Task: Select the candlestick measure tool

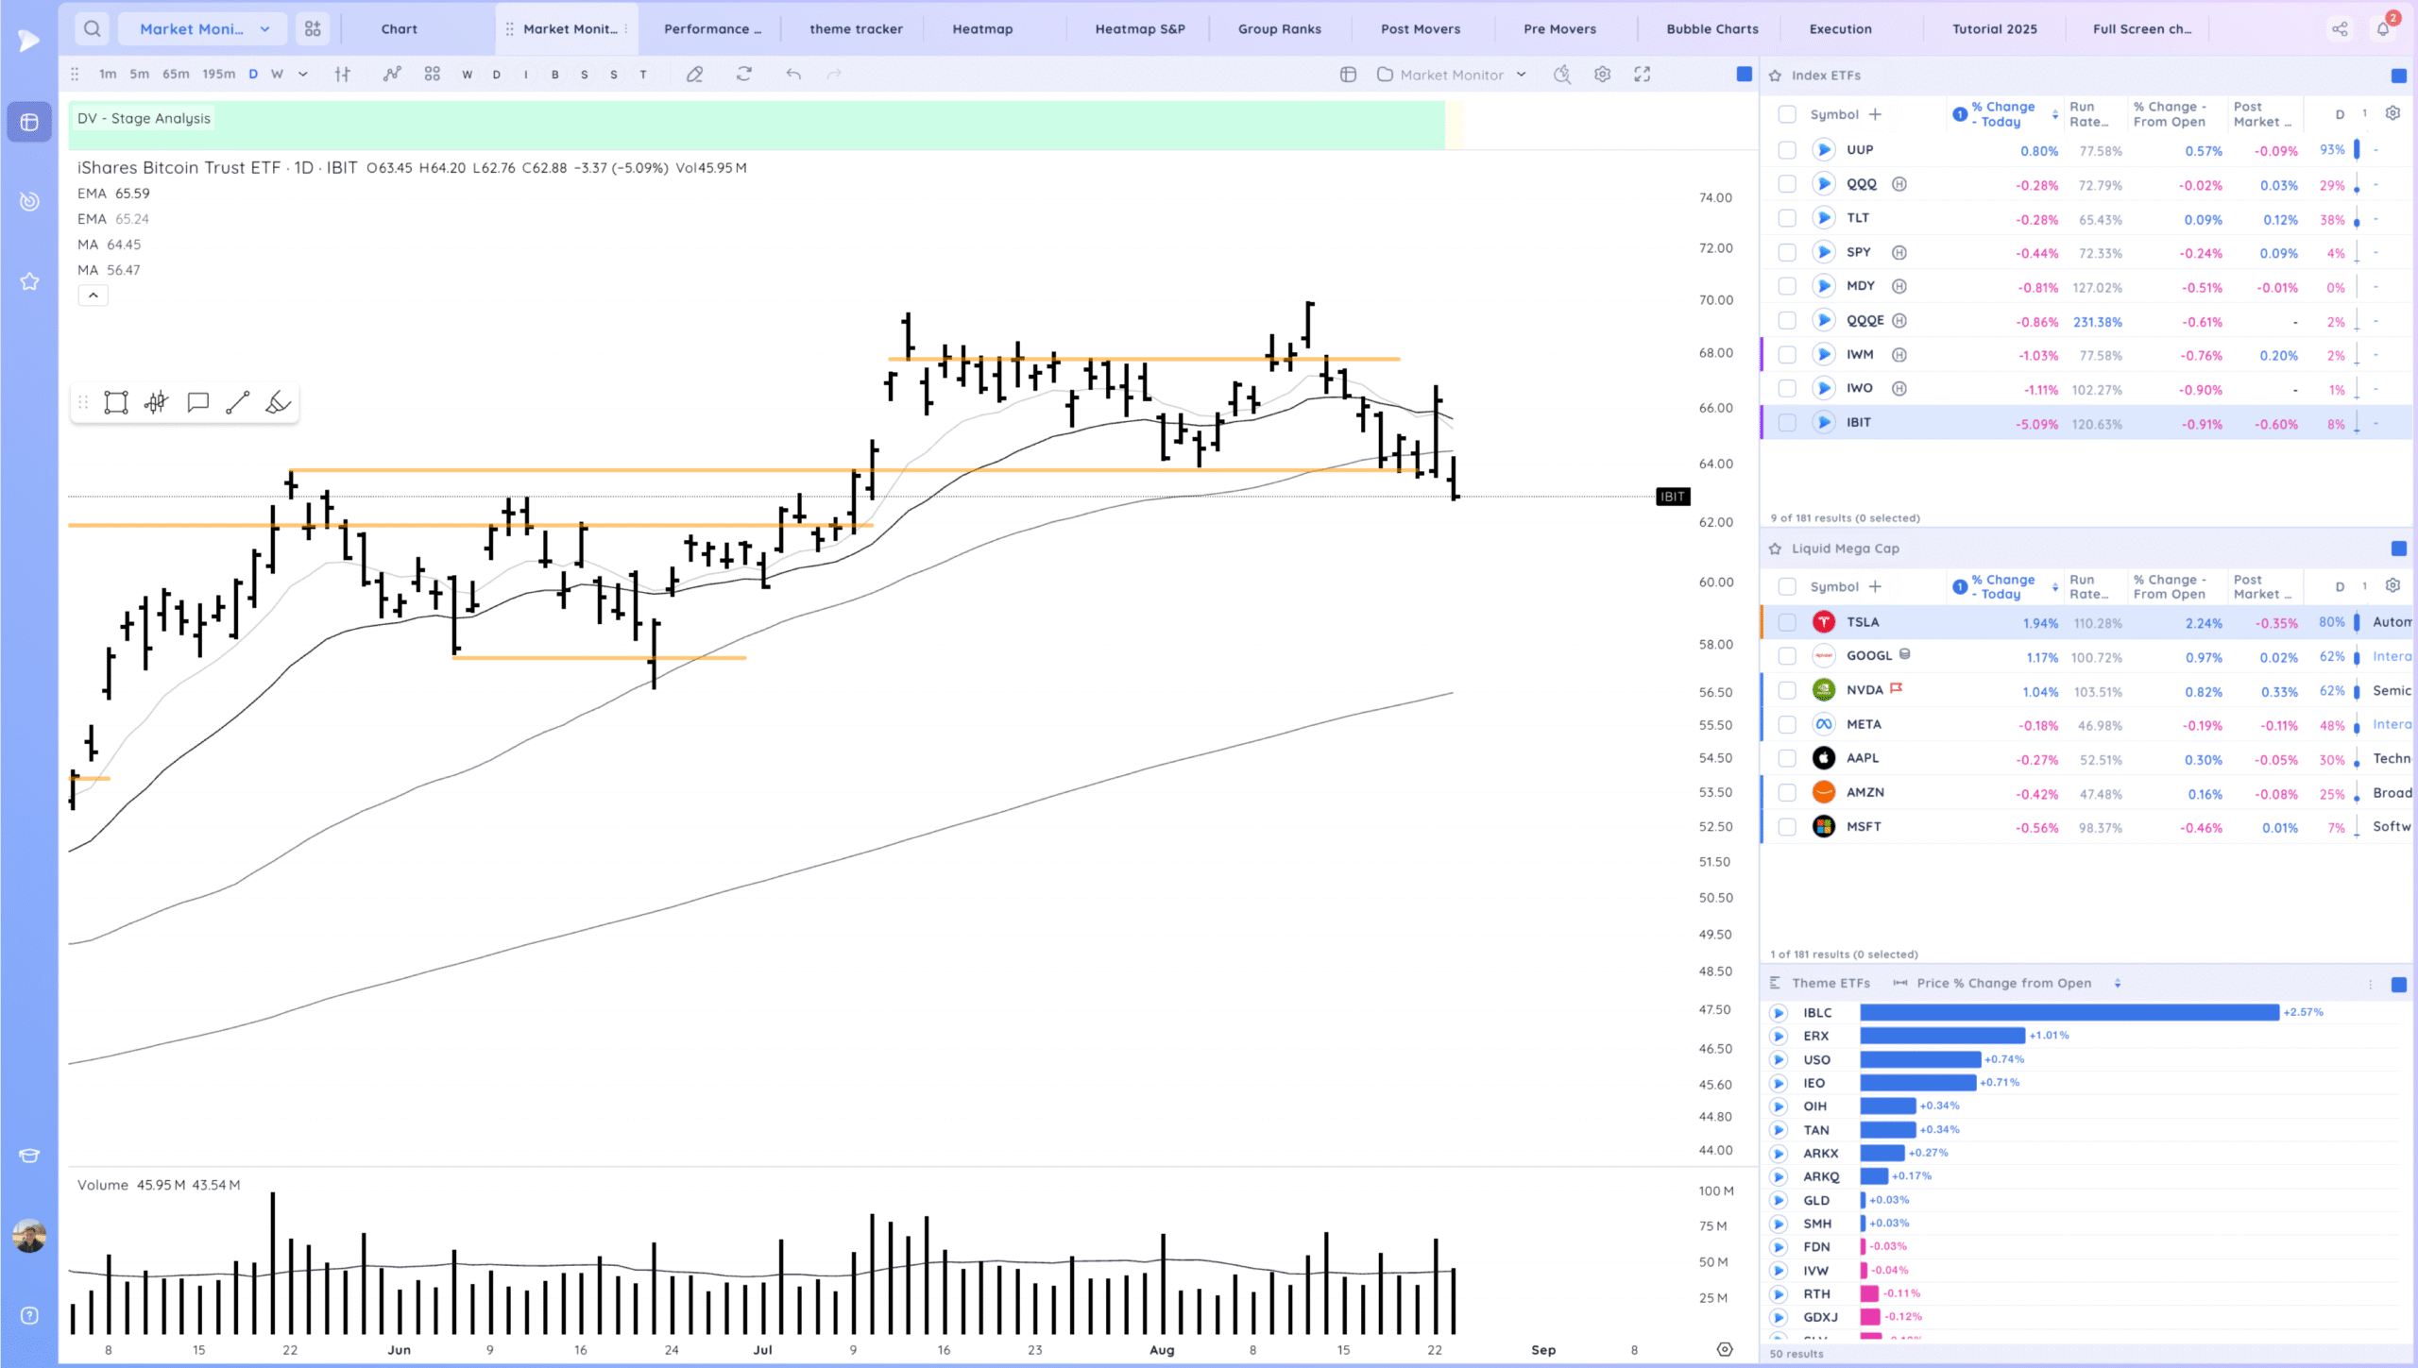Action: [x=157, y=403]
